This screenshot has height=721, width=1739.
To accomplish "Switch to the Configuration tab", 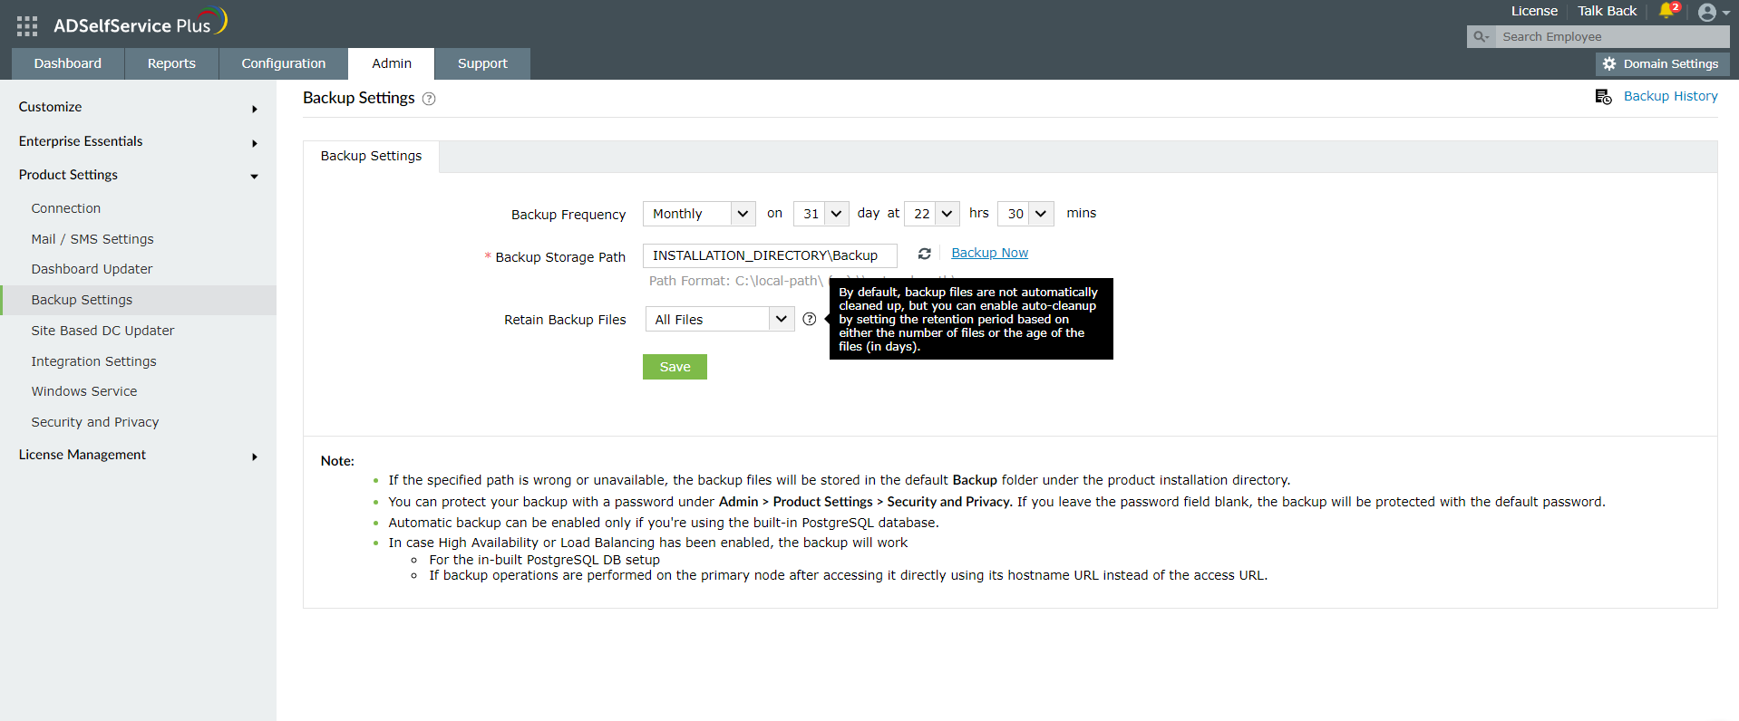I will [x=283, y=63].
